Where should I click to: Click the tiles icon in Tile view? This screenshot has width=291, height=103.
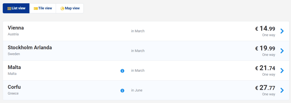coord(36,8)
